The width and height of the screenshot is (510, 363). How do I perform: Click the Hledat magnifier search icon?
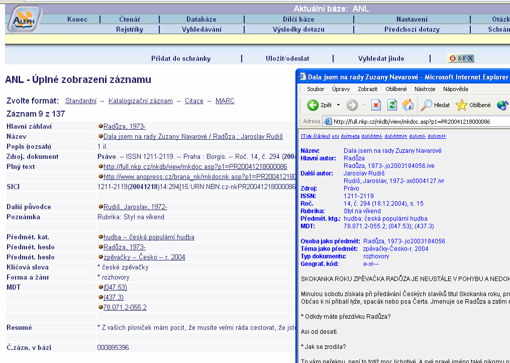point(426,105)
